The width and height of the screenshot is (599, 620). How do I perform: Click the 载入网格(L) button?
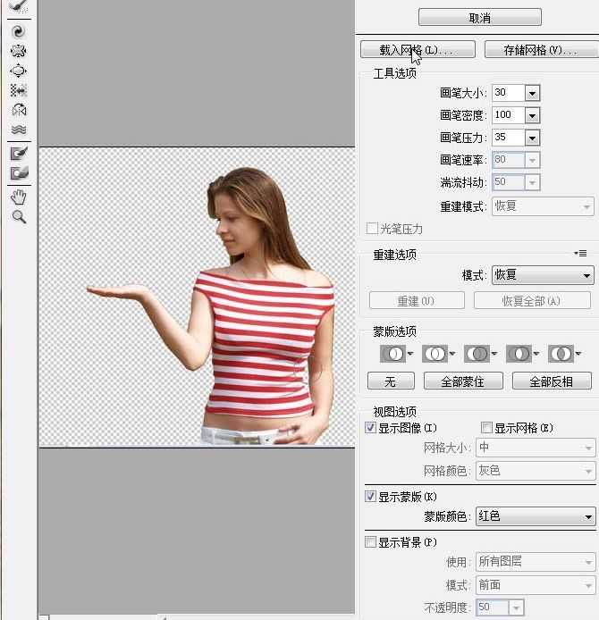pos(418,50)
